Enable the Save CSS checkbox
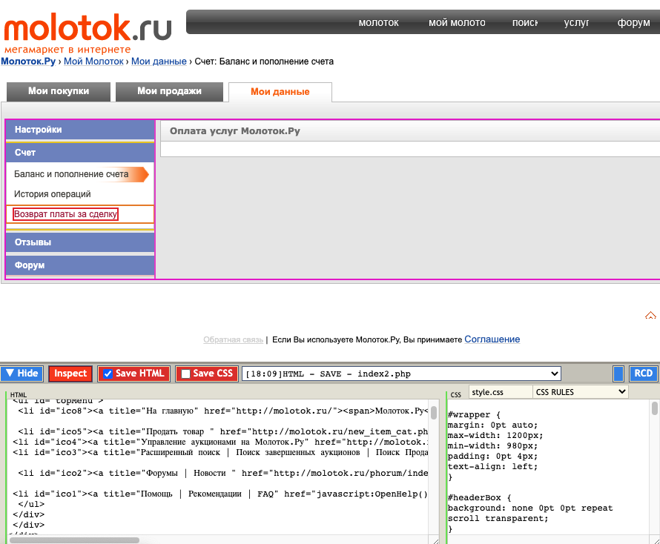660x544 pixels. tap(185, 374)
